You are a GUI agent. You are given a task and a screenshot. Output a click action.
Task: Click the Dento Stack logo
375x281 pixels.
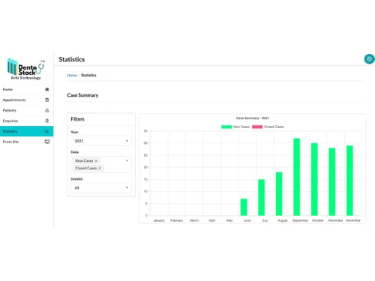click(25, 69)
